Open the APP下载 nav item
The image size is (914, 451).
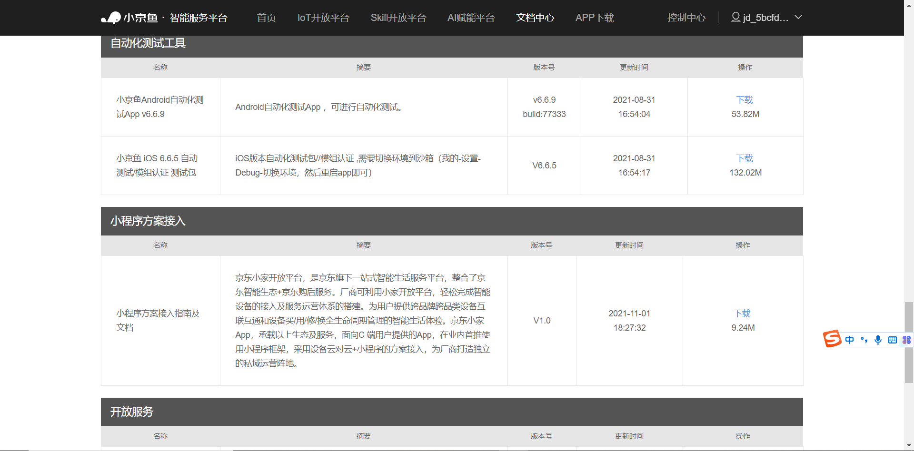pos(595,18)
